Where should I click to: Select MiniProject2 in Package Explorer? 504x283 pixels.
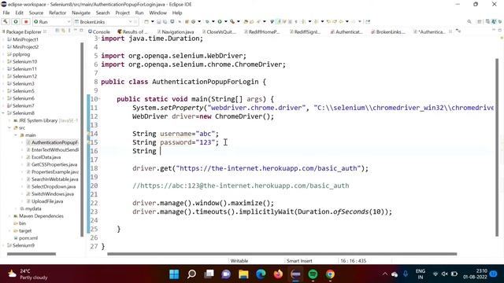25,47
